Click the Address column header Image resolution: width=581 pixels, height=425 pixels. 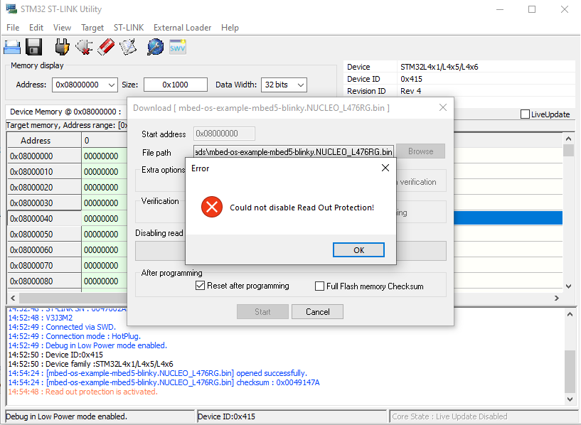[x=44, y=141]
